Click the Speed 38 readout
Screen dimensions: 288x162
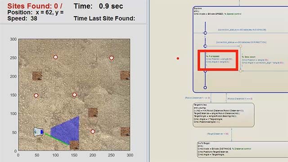[22, 18]
